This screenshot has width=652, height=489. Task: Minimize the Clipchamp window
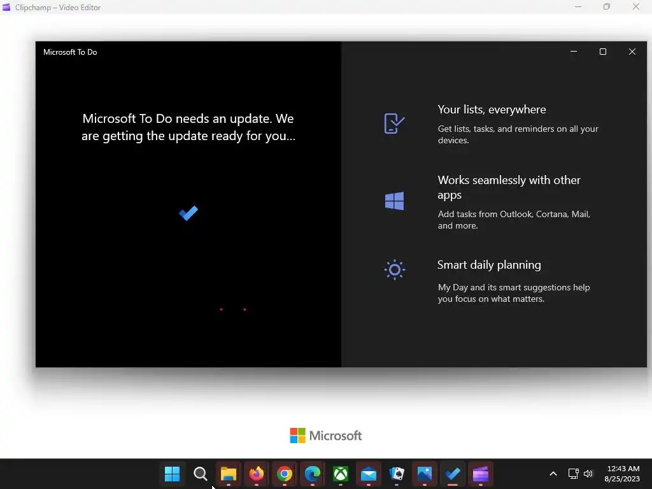click(578, 6)
